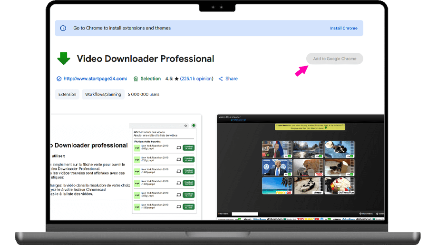Image resolution: width=428 pixels, height=245 pixels.
Task: Click the mp4 badge on the 360p row
Action: [137, 195]
